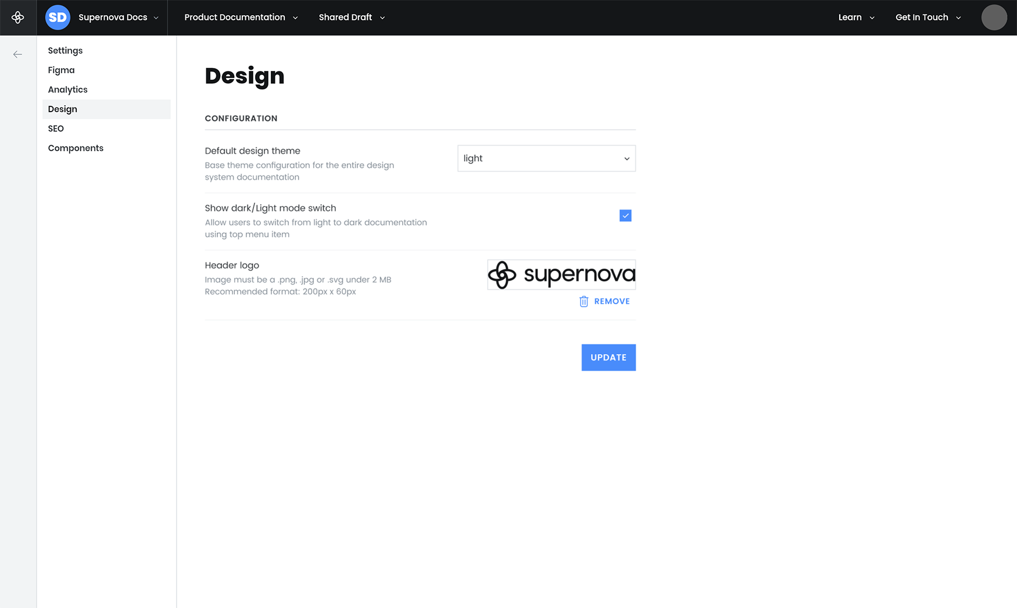Expand the Supernova Docs workspace switcher
This screenshot has width=1017, height=608.
click(x=119, y=17)
